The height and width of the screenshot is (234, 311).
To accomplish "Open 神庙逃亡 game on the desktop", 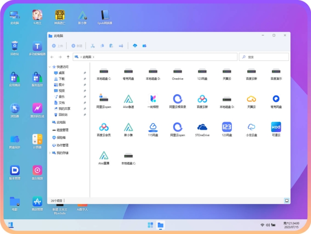I will [60, 17].
